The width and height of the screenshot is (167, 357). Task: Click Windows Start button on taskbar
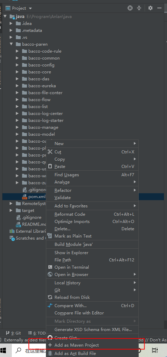pyautogui.click(x=4, y=350)
